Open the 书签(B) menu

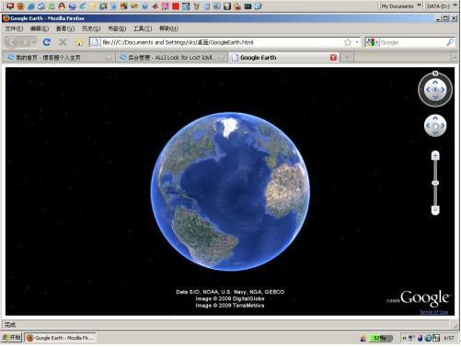(117, 28)
